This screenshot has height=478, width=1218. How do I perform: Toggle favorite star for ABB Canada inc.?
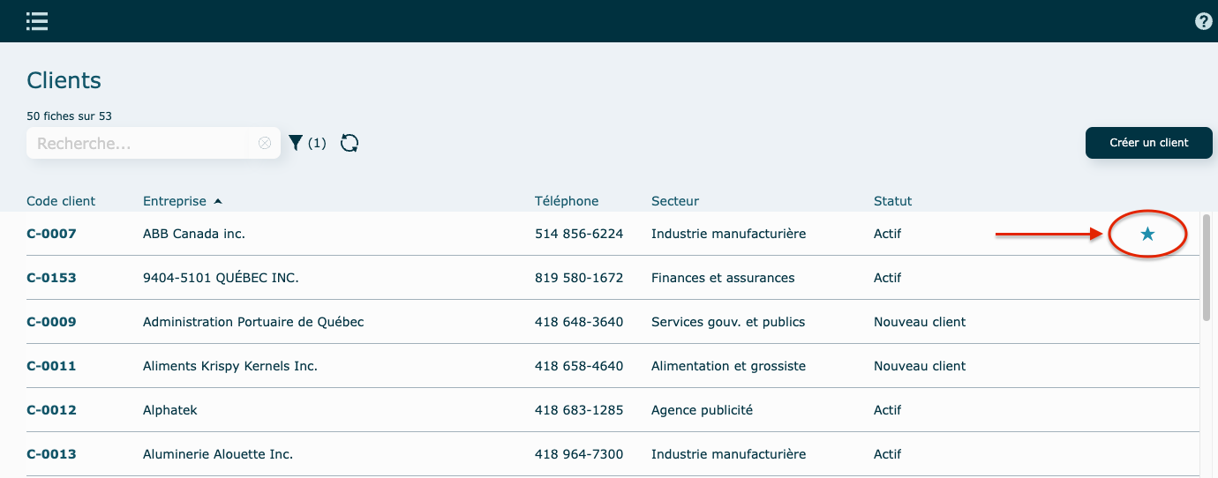tap(1147, 234)
